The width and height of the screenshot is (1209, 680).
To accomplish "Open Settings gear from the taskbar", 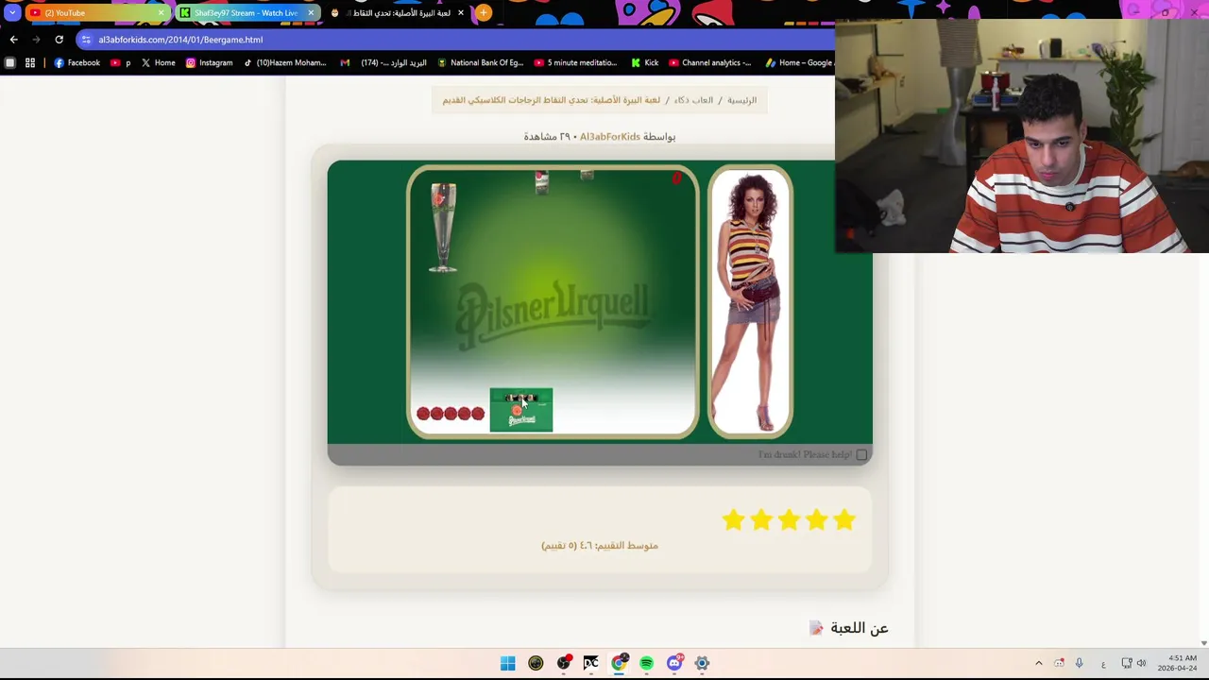I will coord(702,663).
